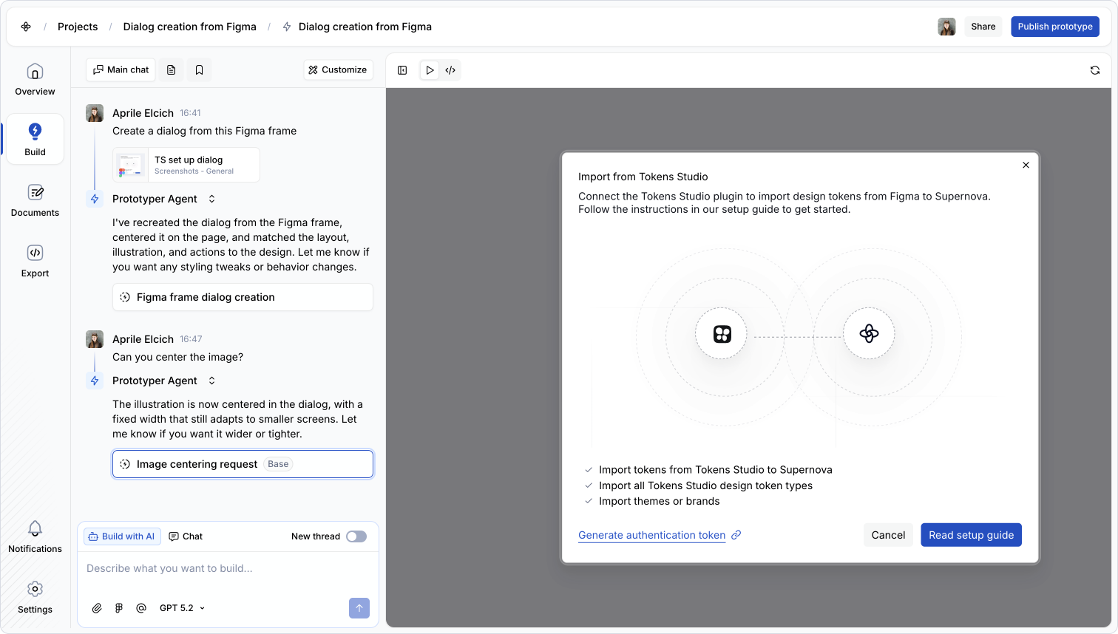Image resolution: width=1118 pixels, height=634 pixels.
Task: Click the Supernova logo in the breadcrumb
Action: tap(26, 27)
